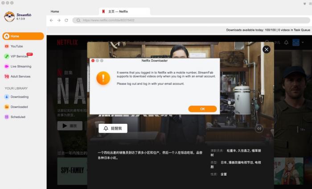
Task: Click the 含蓄 trait link
Action: tap(224, 174)
